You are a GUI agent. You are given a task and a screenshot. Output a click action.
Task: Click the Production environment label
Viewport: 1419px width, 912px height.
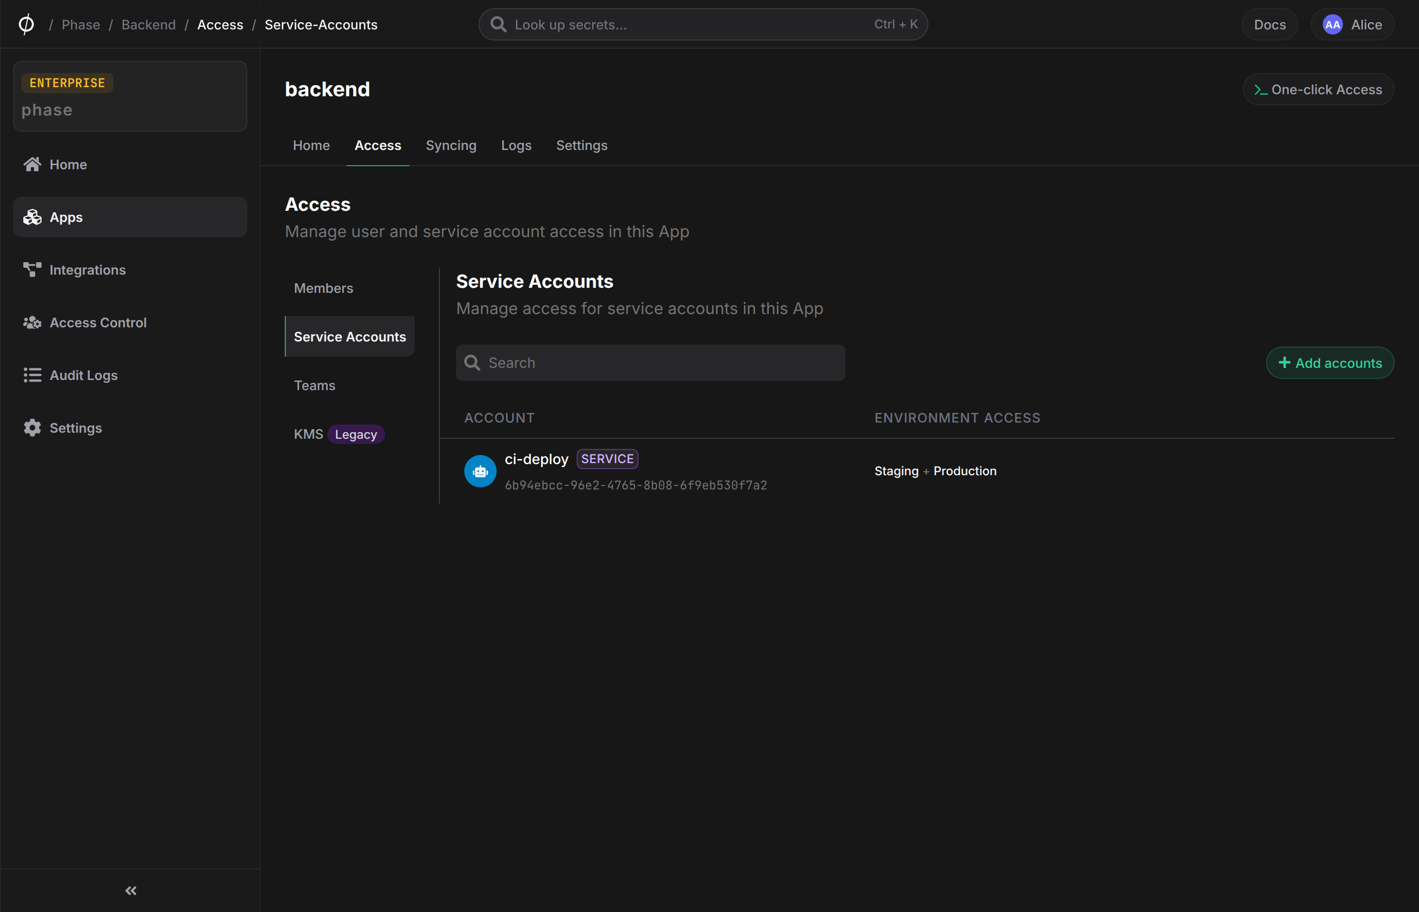[964, 471]
